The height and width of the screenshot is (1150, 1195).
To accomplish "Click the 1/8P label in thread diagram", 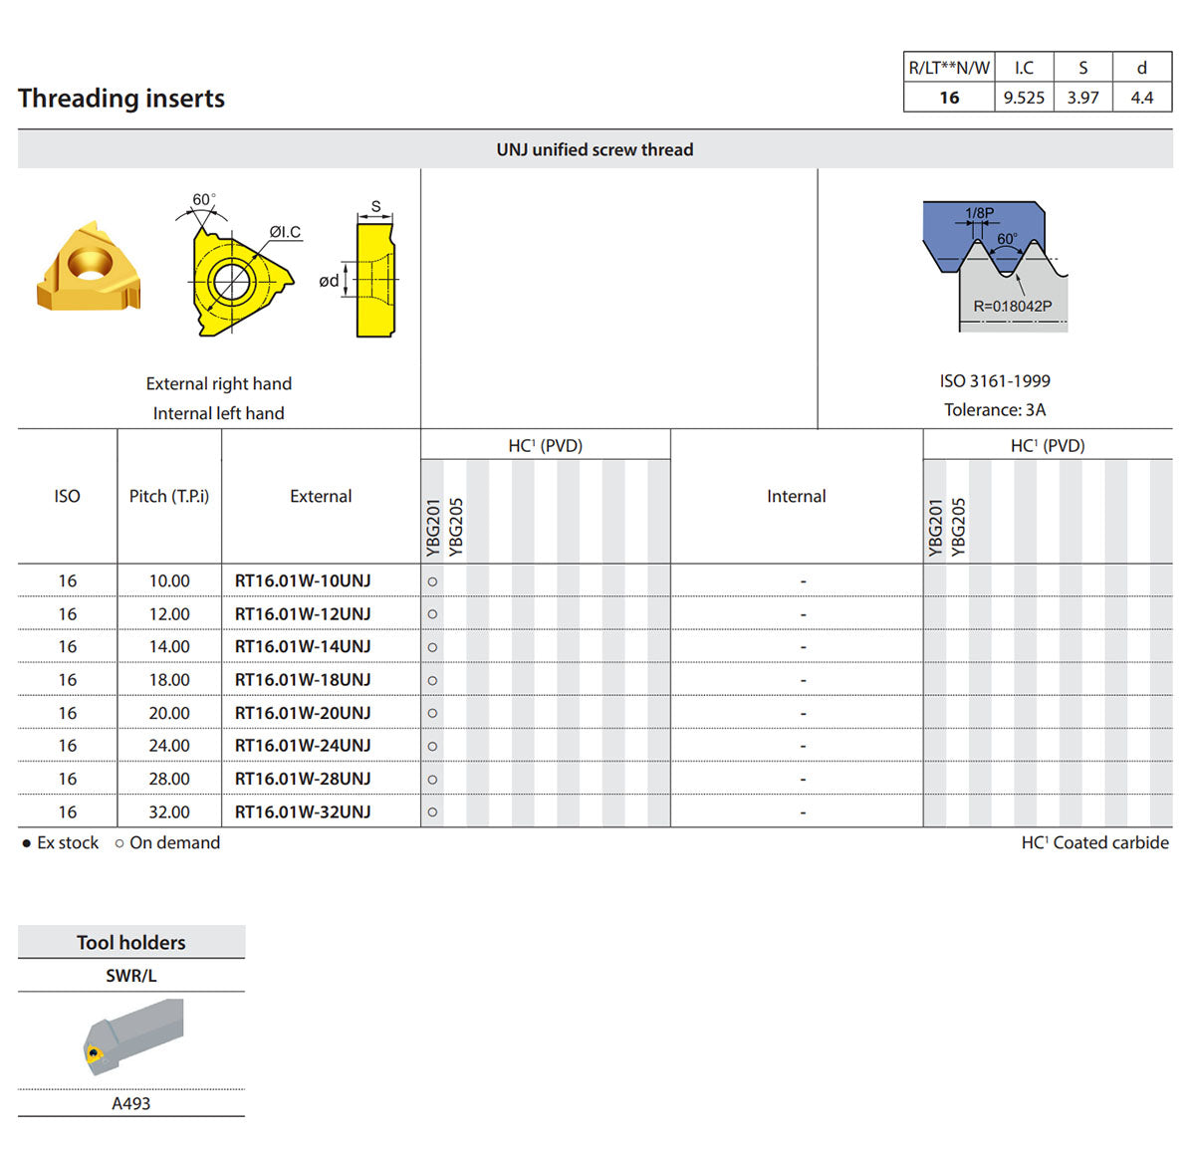I will 980,213.
